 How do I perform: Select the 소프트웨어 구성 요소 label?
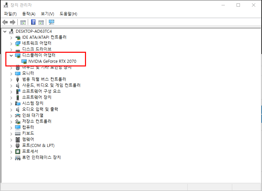(41, 91)
